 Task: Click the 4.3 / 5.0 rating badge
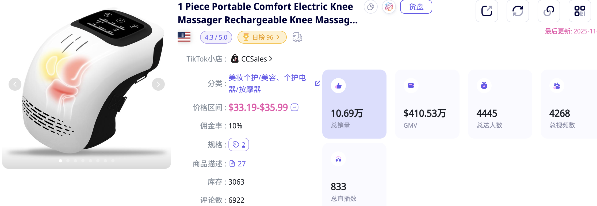pos(216,37)
